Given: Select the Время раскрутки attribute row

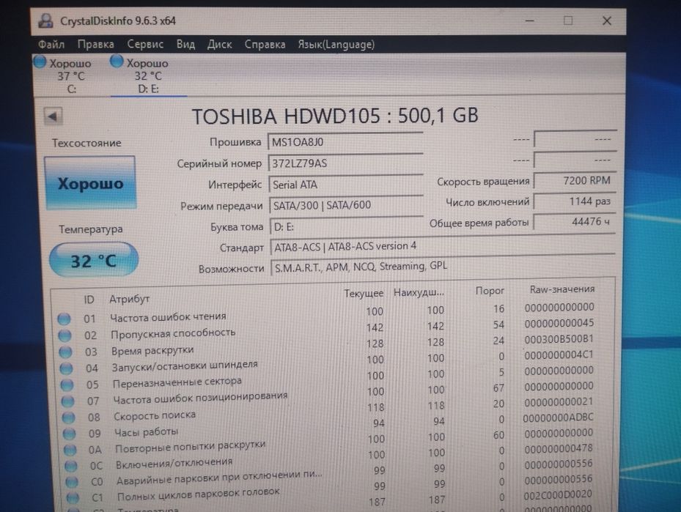Looking at the screenshot, I should [x=330, y=346].
